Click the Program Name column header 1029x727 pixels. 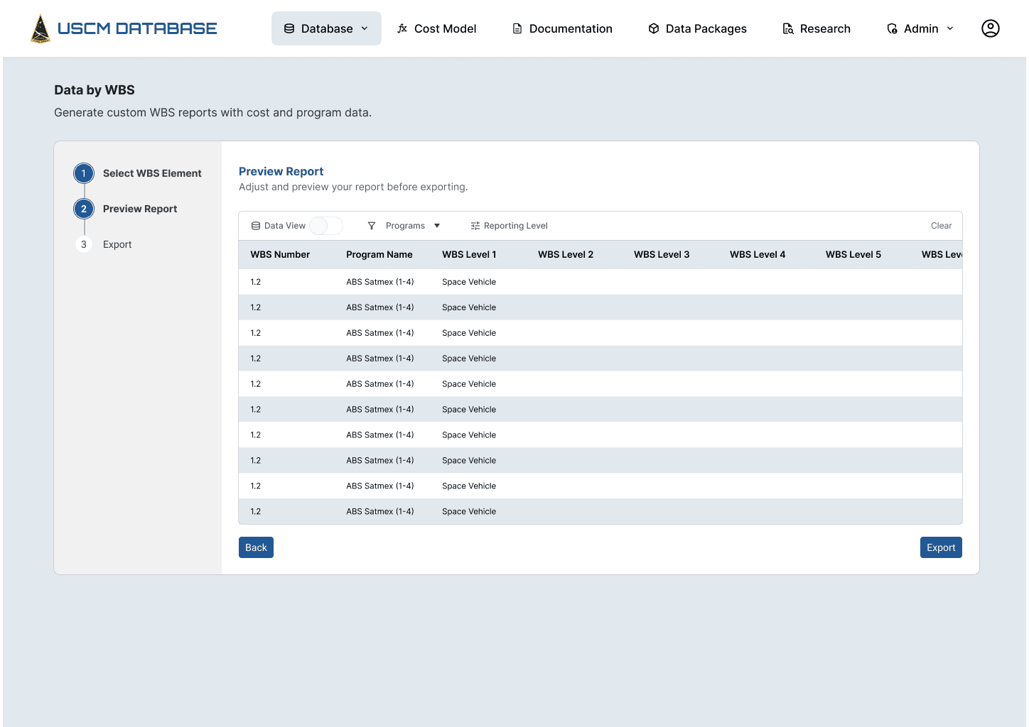(x=379, y=254)
